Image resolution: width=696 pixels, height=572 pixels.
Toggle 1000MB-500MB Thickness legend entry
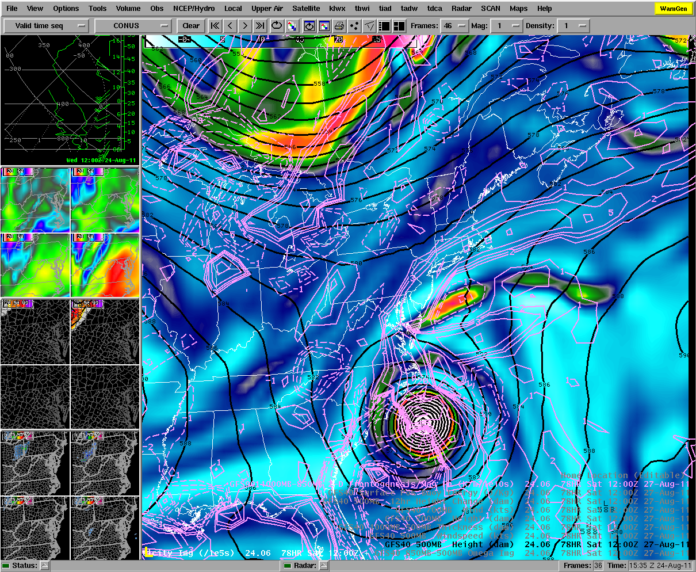click(512, 527)
